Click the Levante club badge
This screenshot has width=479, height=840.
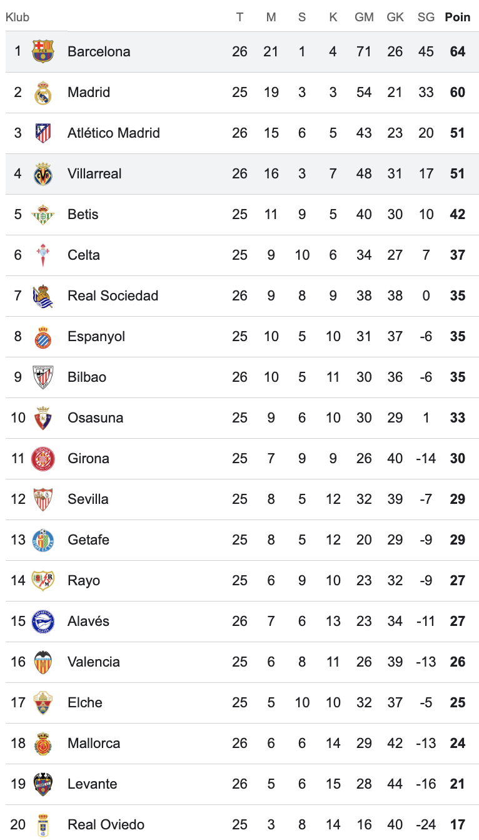(x=43, y=784)
